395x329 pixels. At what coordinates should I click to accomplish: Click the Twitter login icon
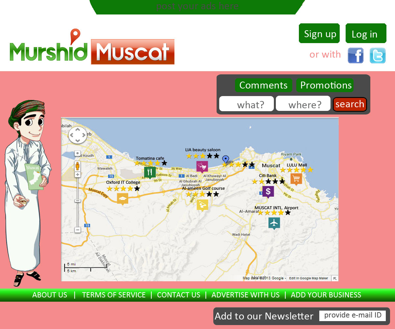378,55
